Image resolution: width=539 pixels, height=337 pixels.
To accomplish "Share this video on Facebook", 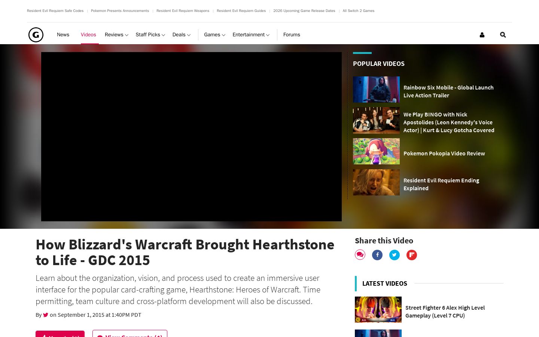I will click(377, 255).
